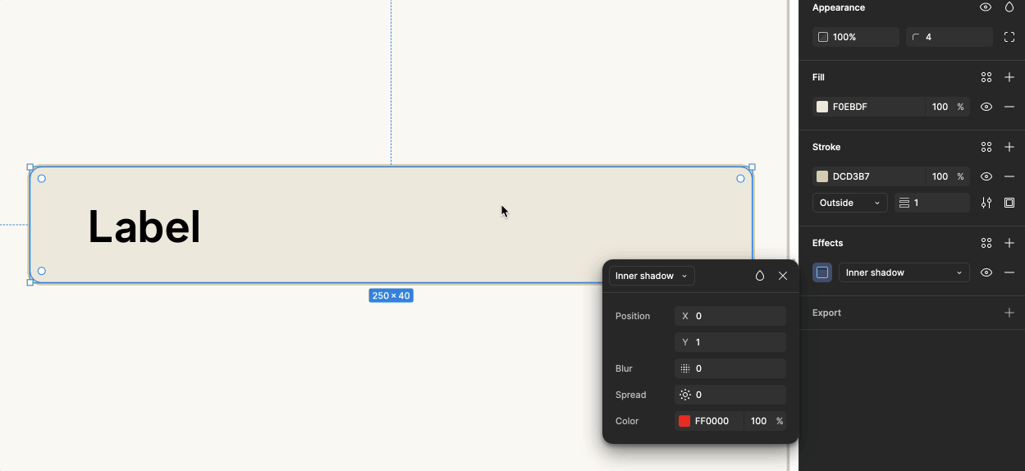The height and width of the screenshot is (471, 1025).
Task: Edit the shadow color opacity 100
Action: (x=759, y=421)
